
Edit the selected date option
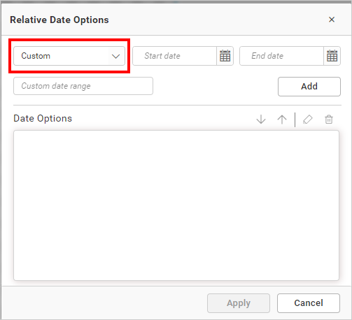(x=308, y=119)
